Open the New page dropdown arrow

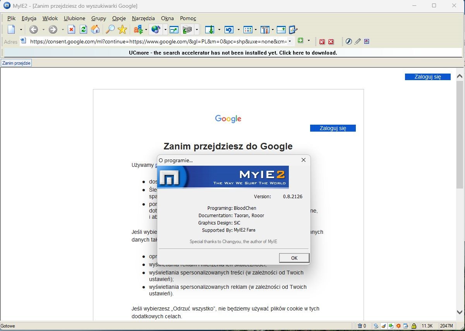(x=21, y=30)
